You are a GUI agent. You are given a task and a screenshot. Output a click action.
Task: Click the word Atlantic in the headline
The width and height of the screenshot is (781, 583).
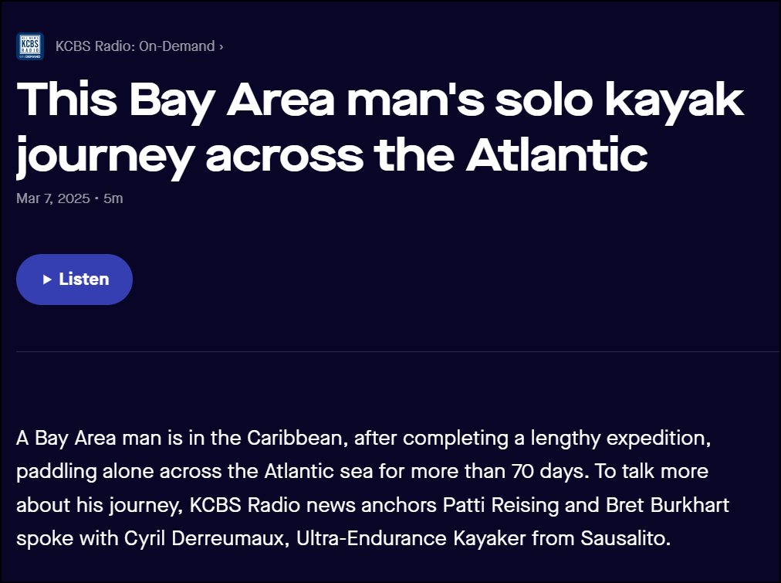(x=556, y=154)
